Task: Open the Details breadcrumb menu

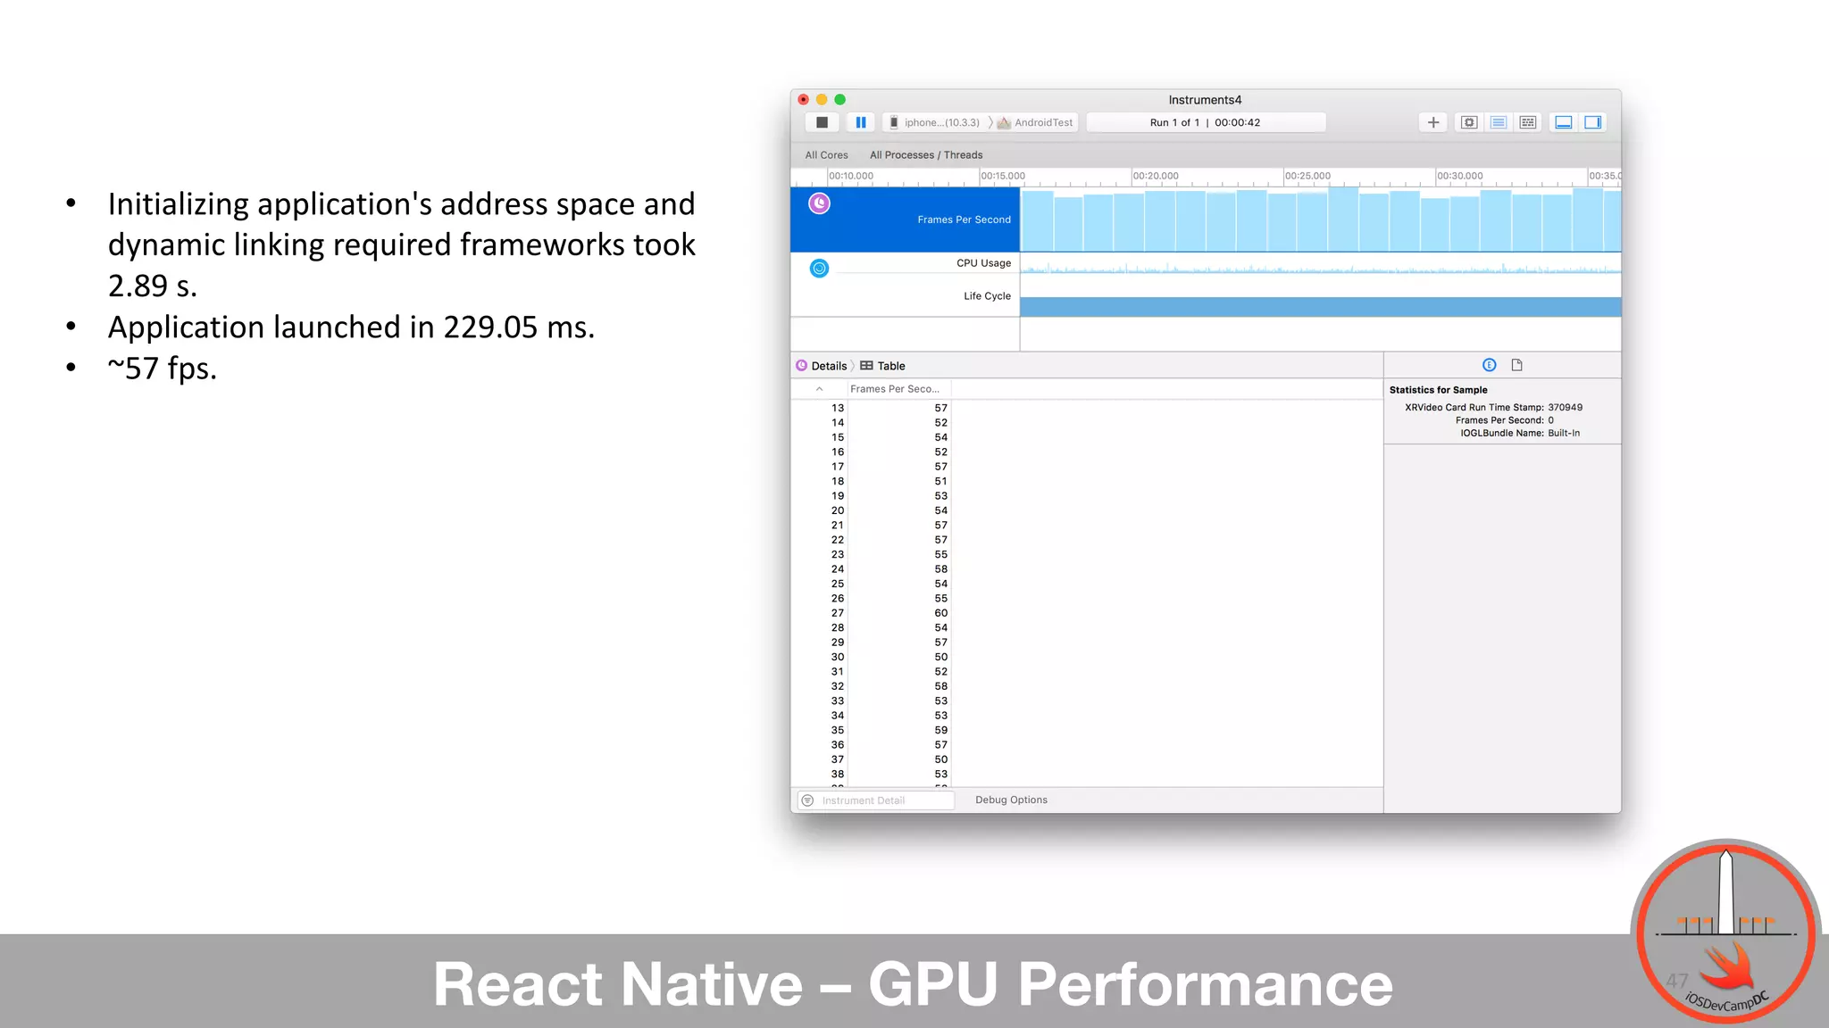Action: coord(822,366)
